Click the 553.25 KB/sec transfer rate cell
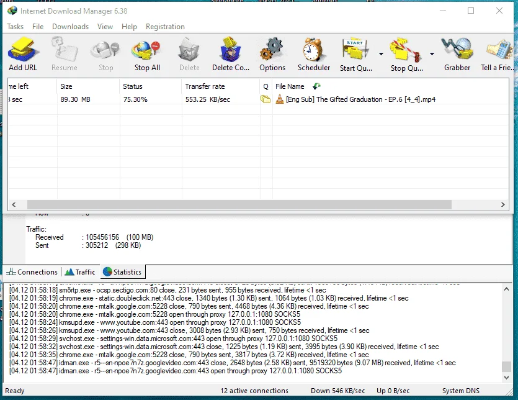Image resolution: width=518 pixels, height=400 pixels. click(x=207, y=99)
